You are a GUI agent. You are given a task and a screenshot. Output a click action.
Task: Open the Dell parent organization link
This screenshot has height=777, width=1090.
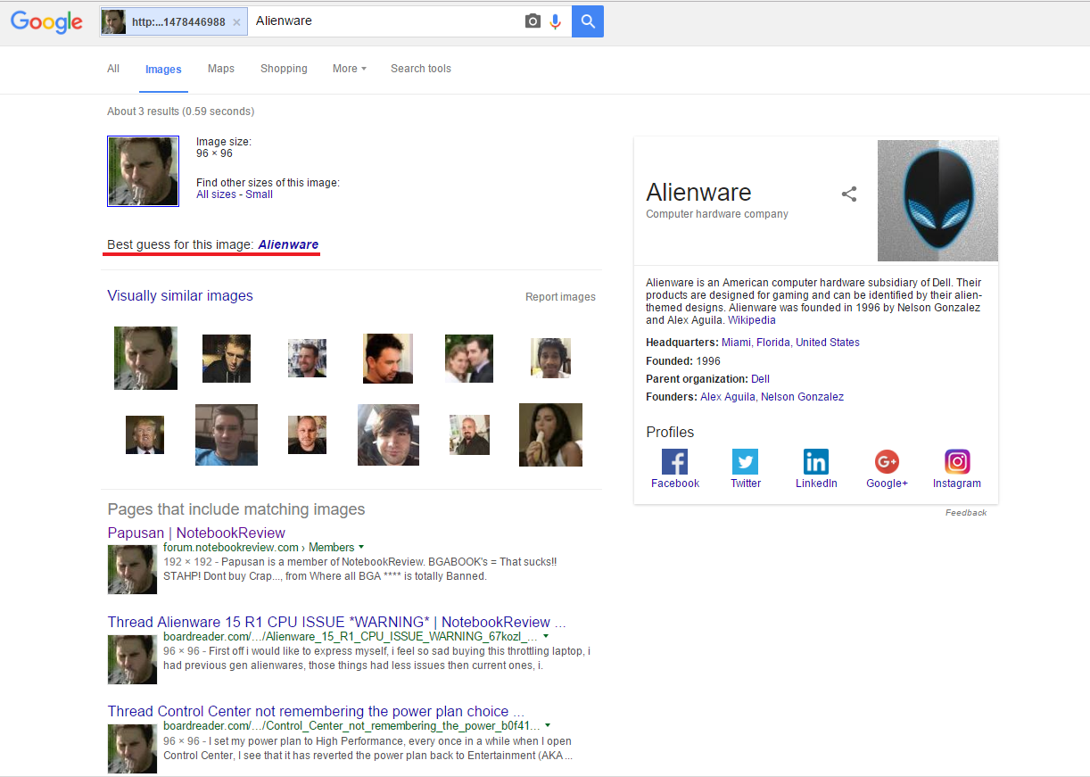point(760,379)
